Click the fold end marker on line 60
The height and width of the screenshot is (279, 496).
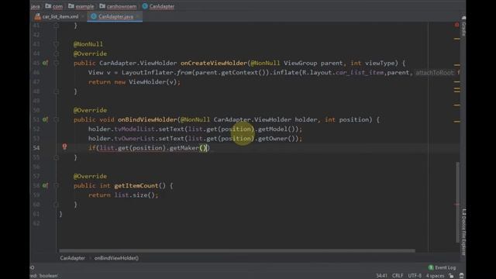tap(57, 205)
